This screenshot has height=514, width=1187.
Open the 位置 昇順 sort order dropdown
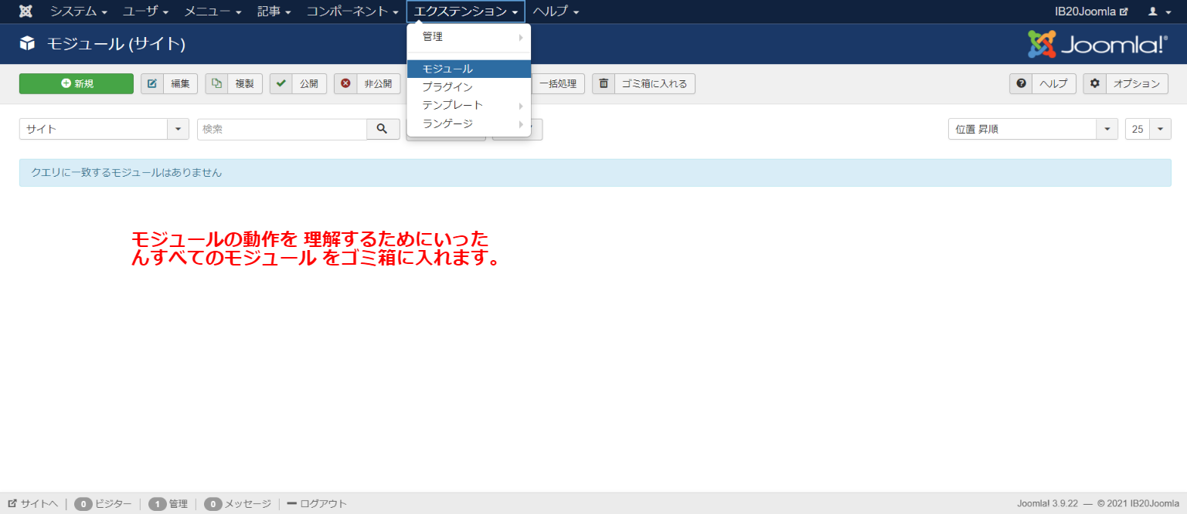1032,129
